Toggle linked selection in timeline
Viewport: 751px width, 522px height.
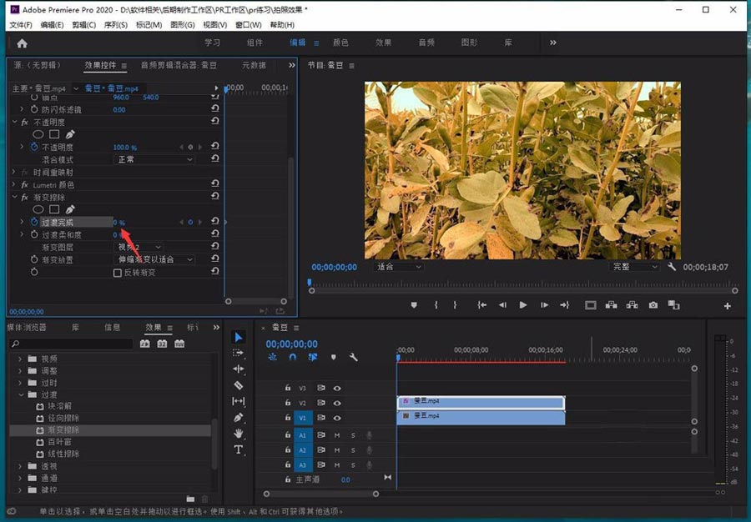click(313, 358)
